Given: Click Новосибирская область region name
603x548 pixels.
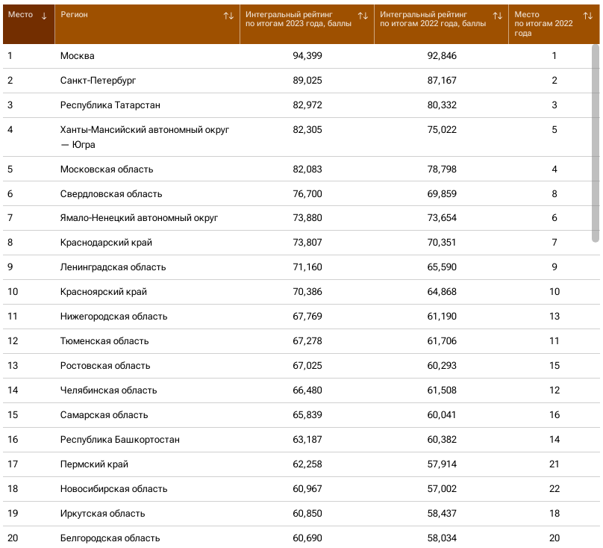Looking at the screenshot, I should (x=113, y=489).
